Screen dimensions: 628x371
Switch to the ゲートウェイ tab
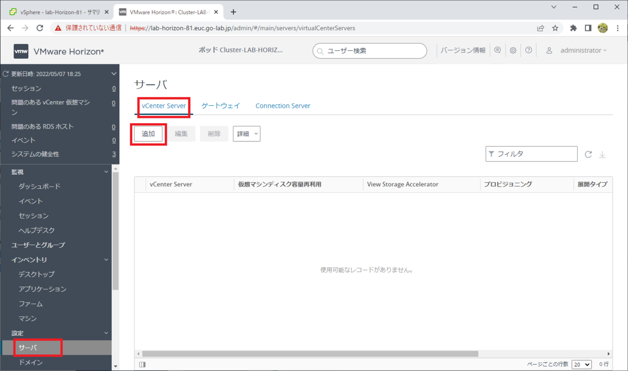click(x=221, y=105)
